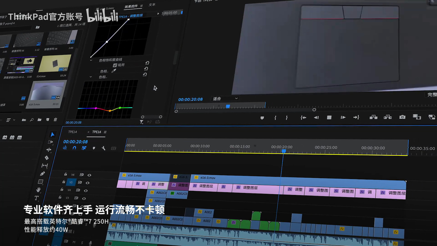Reset the hue eyedropper parameter
Image resolution: width=437 pixels, height=246 pixels.
pos(146,69)
